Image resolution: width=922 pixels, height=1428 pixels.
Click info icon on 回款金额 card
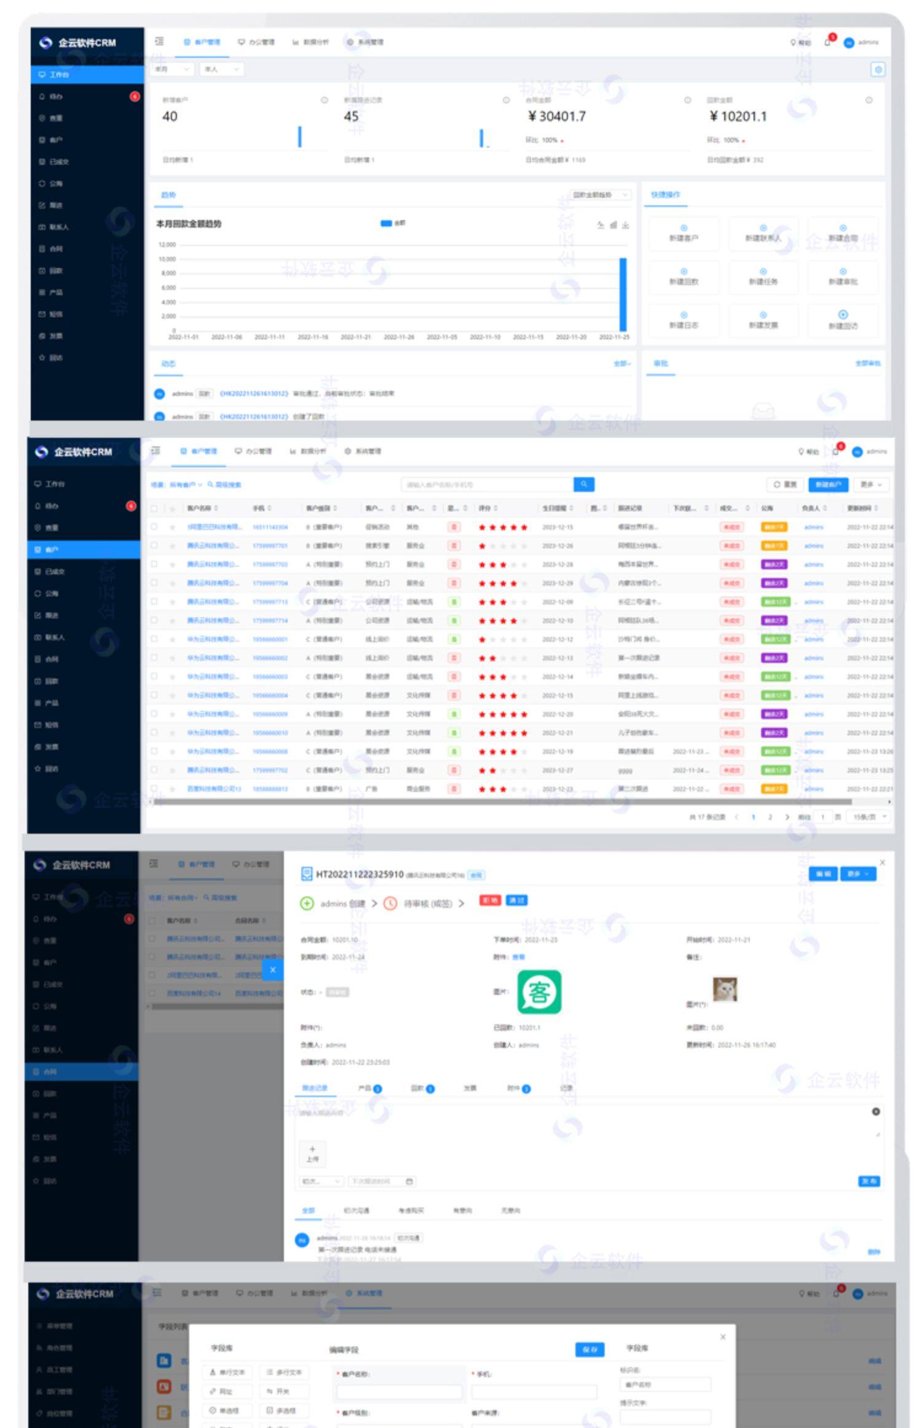click(869, 100)
